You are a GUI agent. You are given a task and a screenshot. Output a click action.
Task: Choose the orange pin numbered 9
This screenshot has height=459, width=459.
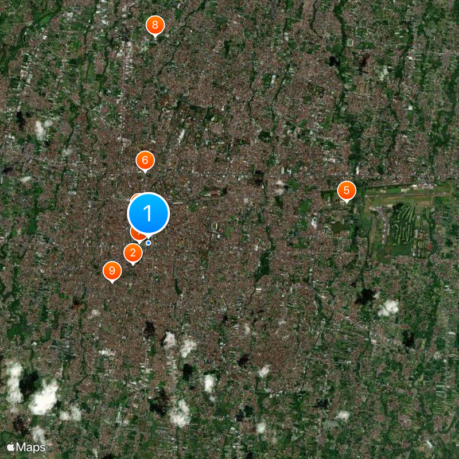click(112, 271)
